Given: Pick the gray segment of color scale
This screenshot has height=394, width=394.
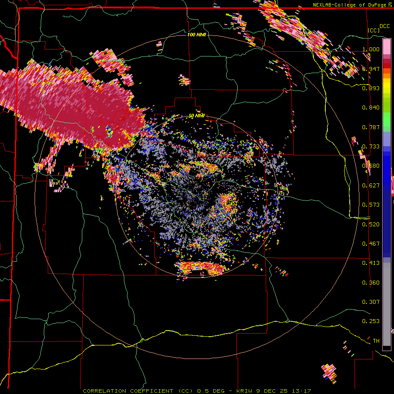Looking at the screenshot, I should click(387, 304).
